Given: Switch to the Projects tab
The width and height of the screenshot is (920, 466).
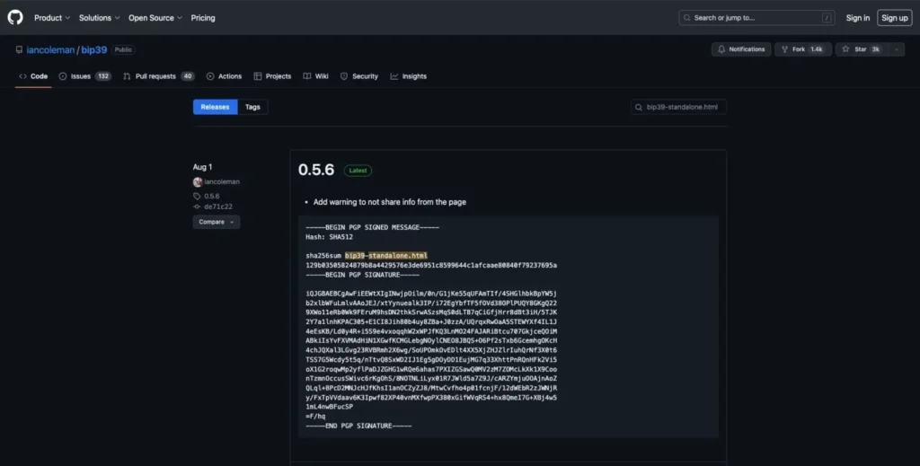Looking at the screenshot, I should click(x=272, y=76).
